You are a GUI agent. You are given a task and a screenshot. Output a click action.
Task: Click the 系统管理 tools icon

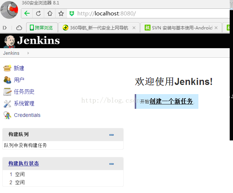[x=7, y=104]
